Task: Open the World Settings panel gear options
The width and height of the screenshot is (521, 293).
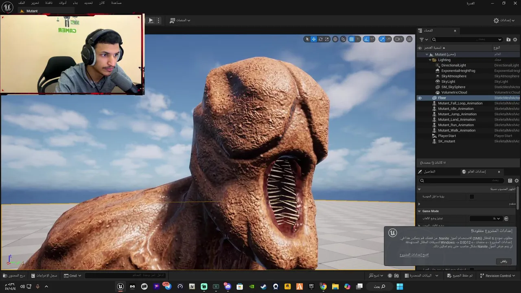Action: pos(517,181)
